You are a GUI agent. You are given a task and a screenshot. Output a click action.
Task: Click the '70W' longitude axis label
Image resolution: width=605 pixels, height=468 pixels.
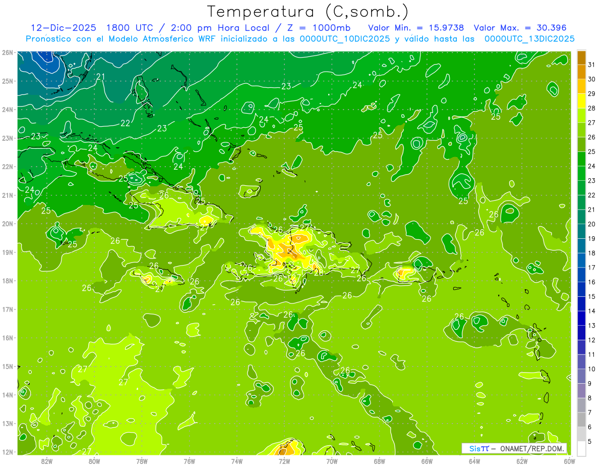pos(332,461)
